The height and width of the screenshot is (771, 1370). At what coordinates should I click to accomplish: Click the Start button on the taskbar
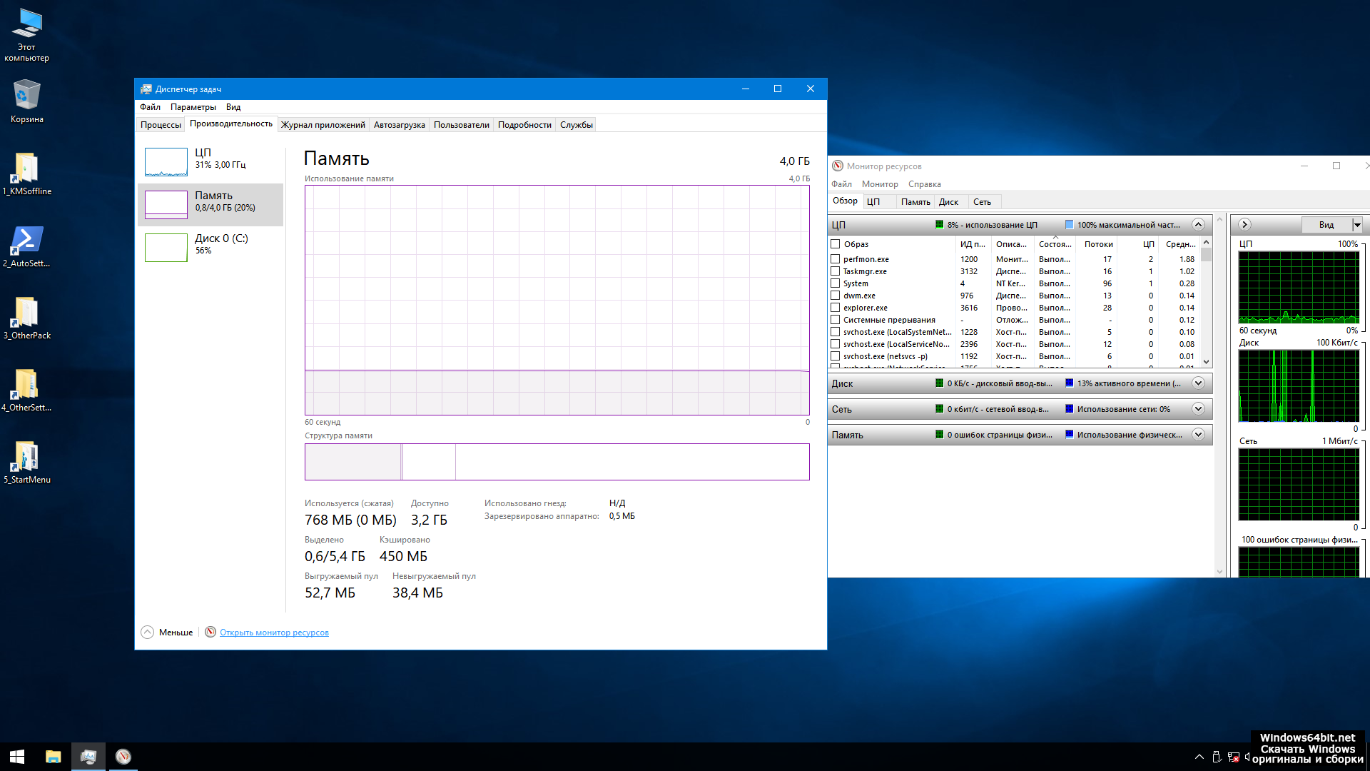17,757
